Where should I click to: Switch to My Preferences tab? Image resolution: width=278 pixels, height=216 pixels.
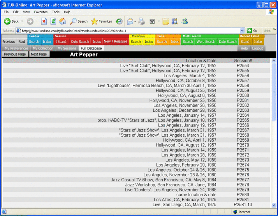coord(16,48)
